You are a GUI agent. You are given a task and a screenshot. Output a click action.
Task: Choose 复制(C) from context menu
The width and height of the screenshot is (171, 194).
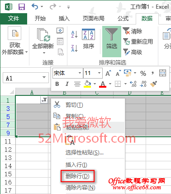(88, 116)
